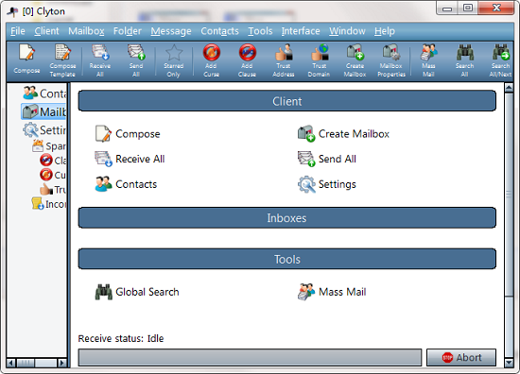Click the sidebar scroll left arrow
520x374 pixels.
[11, 363]
